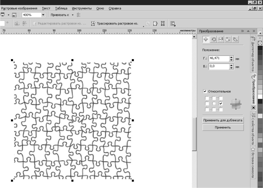Open the Окно menu
The image size is (263, 188).
point(100,8)
